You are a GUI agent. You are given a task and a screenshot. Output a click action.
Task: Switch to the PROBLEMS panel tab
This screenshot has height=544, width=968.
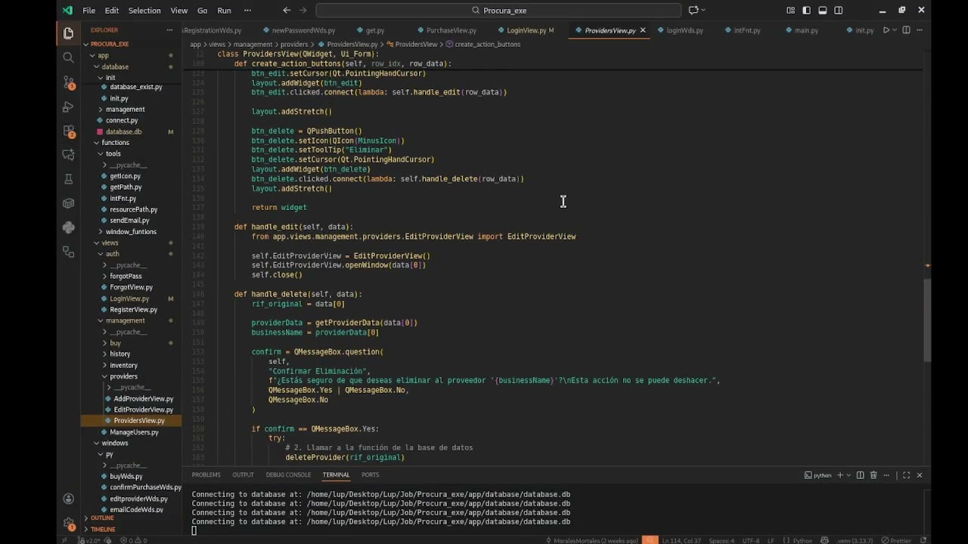pyautogui.click(x=206, y=474)
